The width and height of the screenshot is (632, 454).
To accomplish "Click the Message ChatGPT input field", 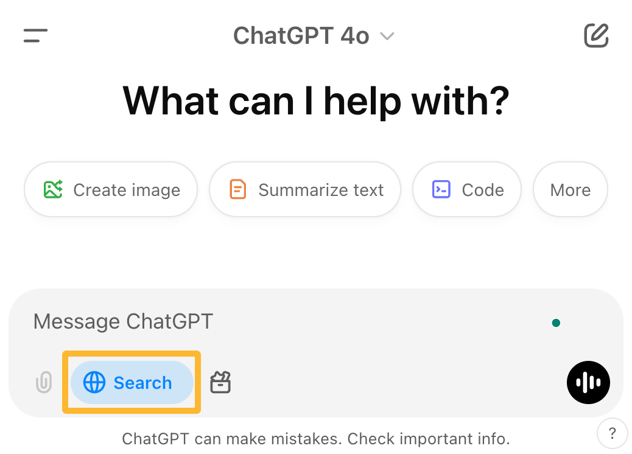I will (x=244, y=321).
